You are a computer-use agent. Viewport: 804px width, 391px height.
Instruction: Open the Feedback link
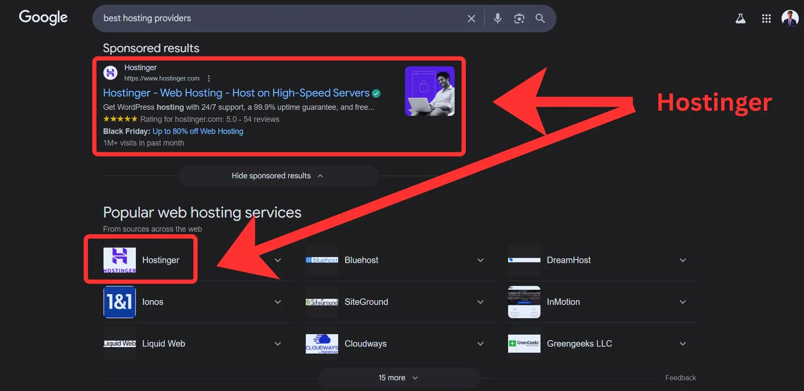click(x=680, y=378)
